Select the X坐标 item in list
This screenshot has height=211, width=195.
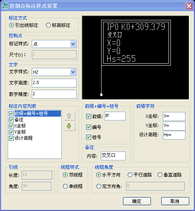click(20, 126)
